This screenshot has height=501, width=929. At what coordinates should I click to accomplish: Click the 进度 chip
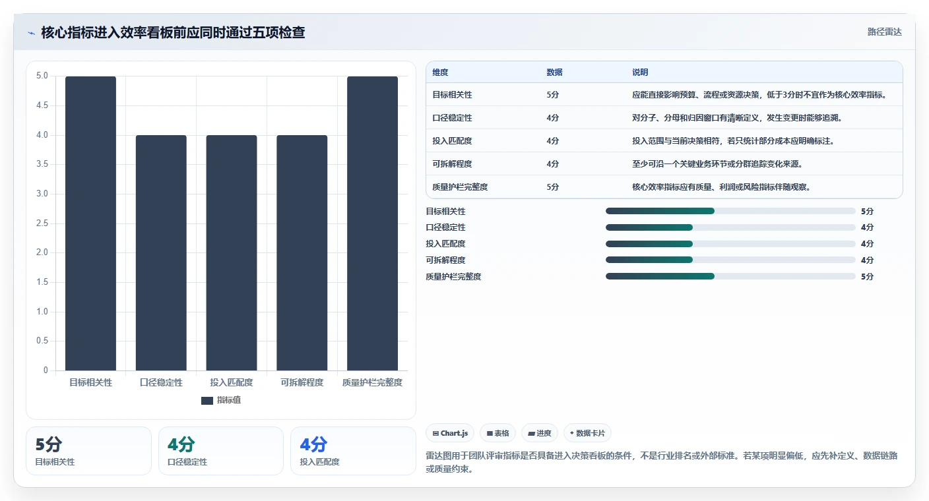(x=539, y=433)
